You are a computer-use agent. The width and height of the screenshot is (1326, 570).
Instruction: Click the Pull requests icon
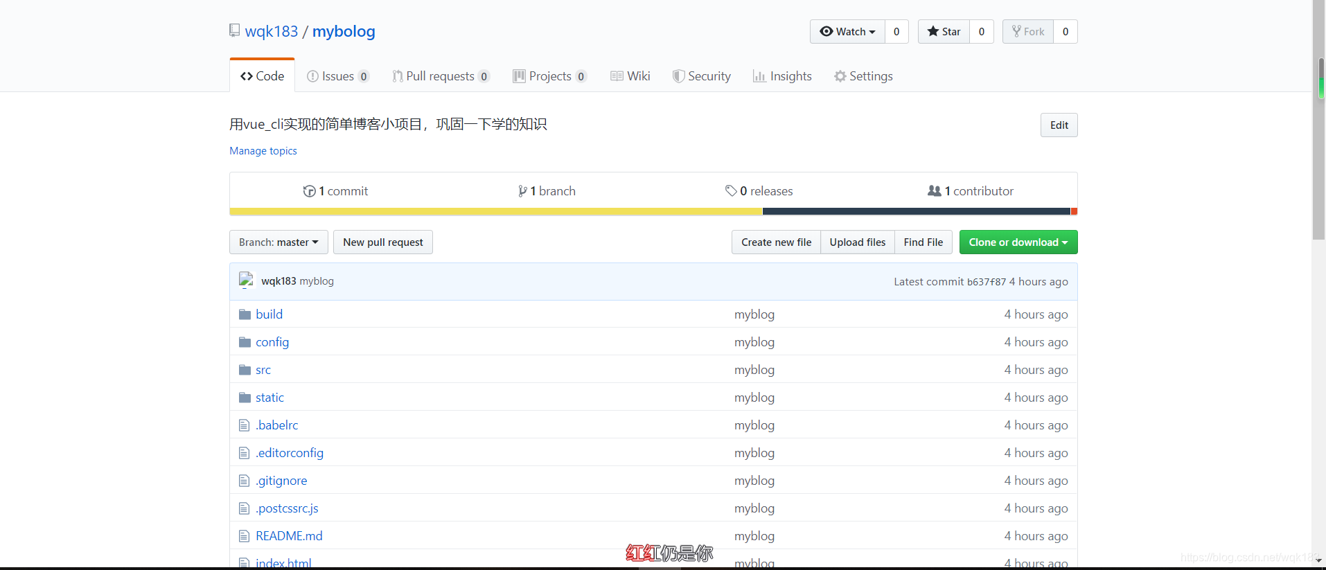click(x=398, y=76)
